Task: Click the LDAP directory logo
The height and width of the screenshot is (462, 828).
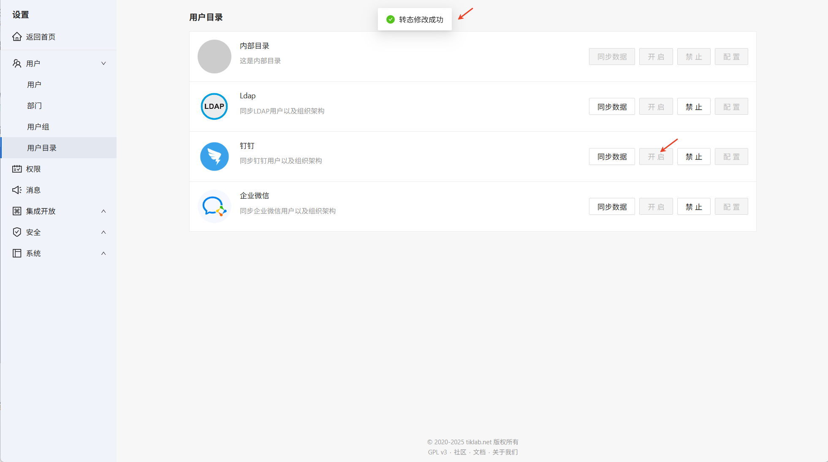Action: tap(214, 106)
